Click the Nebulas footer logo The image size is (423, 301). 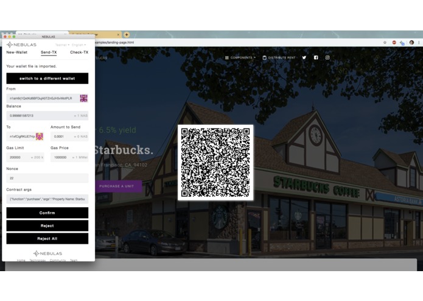[x=47, y=253]
